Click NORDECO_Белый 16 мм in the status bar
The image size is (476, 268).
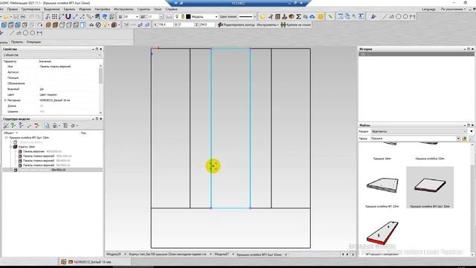coord(92,261)
